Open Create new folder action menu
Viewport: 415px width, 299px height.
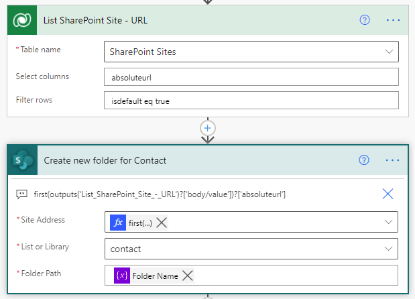click(x=393, y=160)
